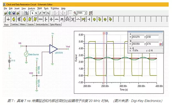This screenshot has width=172, height=105.
Task: Click cursor A x-value field
Action: [x=138, y=37]
